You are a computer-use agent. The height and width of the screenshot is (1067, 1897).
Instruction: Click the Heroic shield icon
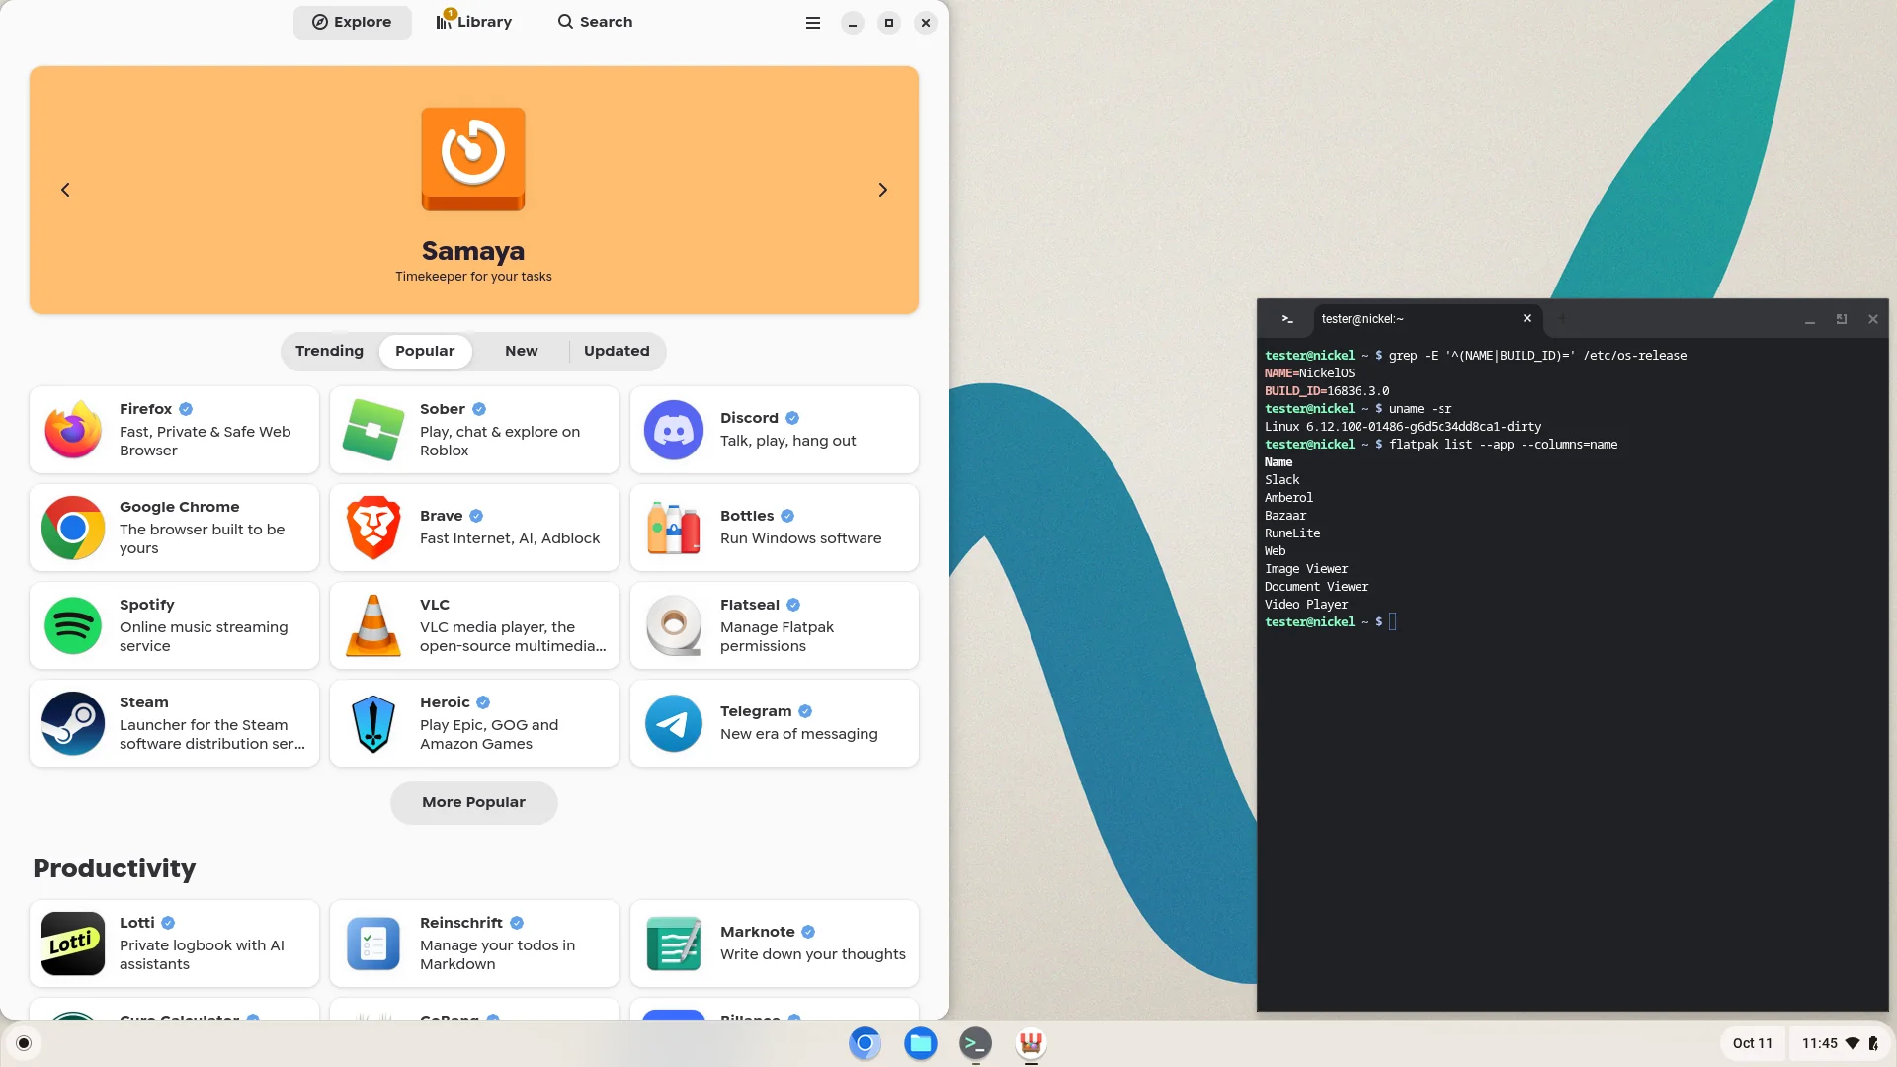[x=373, y=723]
